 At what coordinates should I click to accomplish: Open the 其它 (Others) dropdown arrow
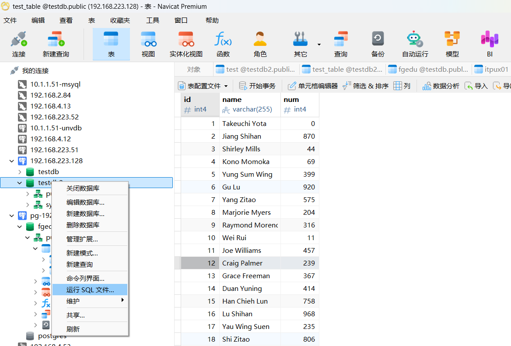tap(319, 44)
